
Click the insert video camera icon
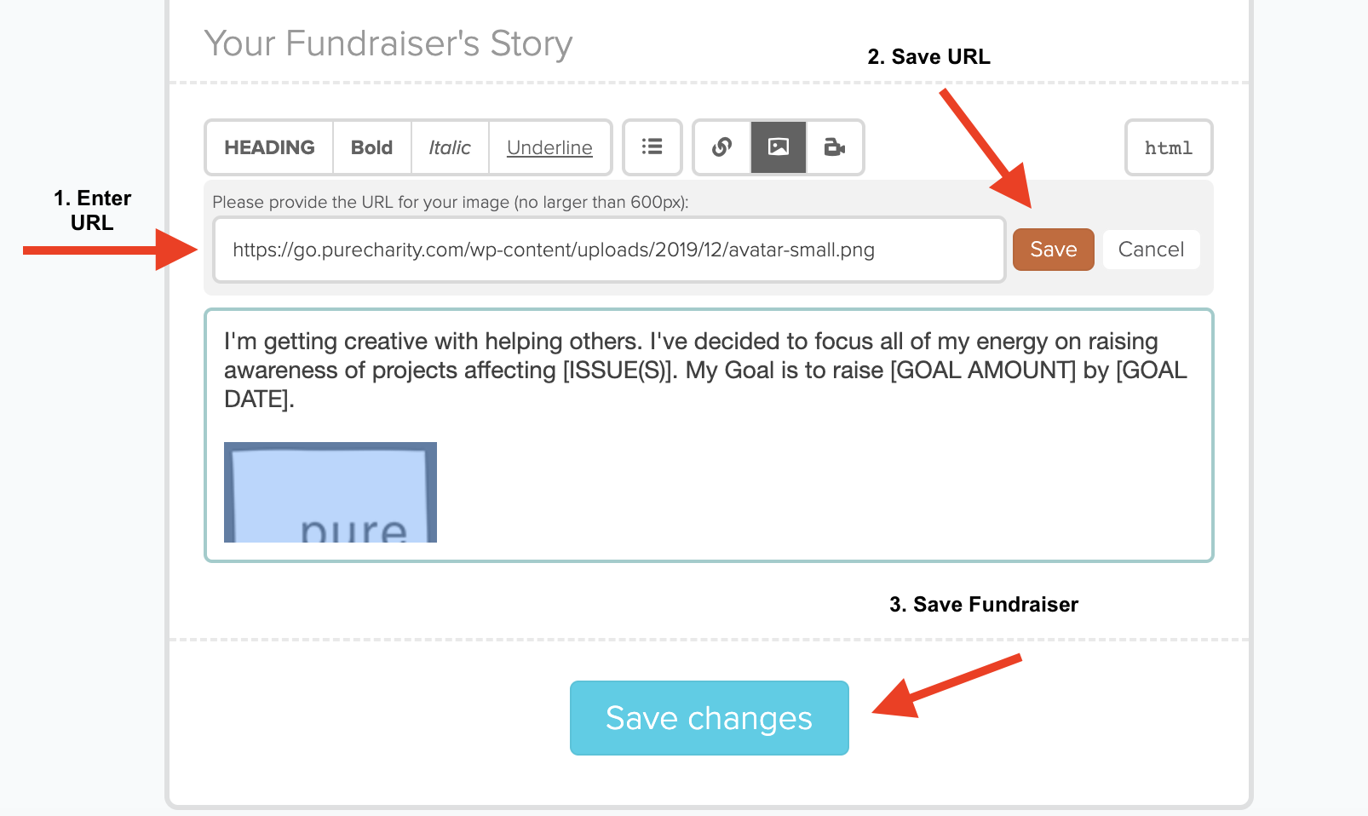click(x=835, y=147)
